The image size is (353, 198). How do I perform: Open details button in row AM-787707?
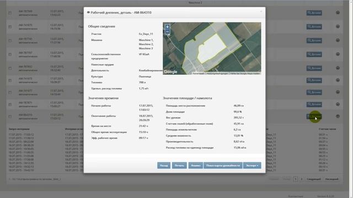point(314,54)
